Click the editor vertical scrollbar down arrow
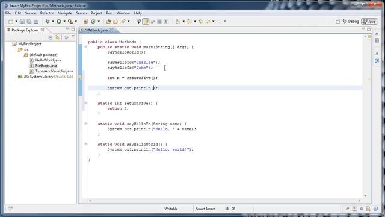385x217 pixels. tap(365, 195)
